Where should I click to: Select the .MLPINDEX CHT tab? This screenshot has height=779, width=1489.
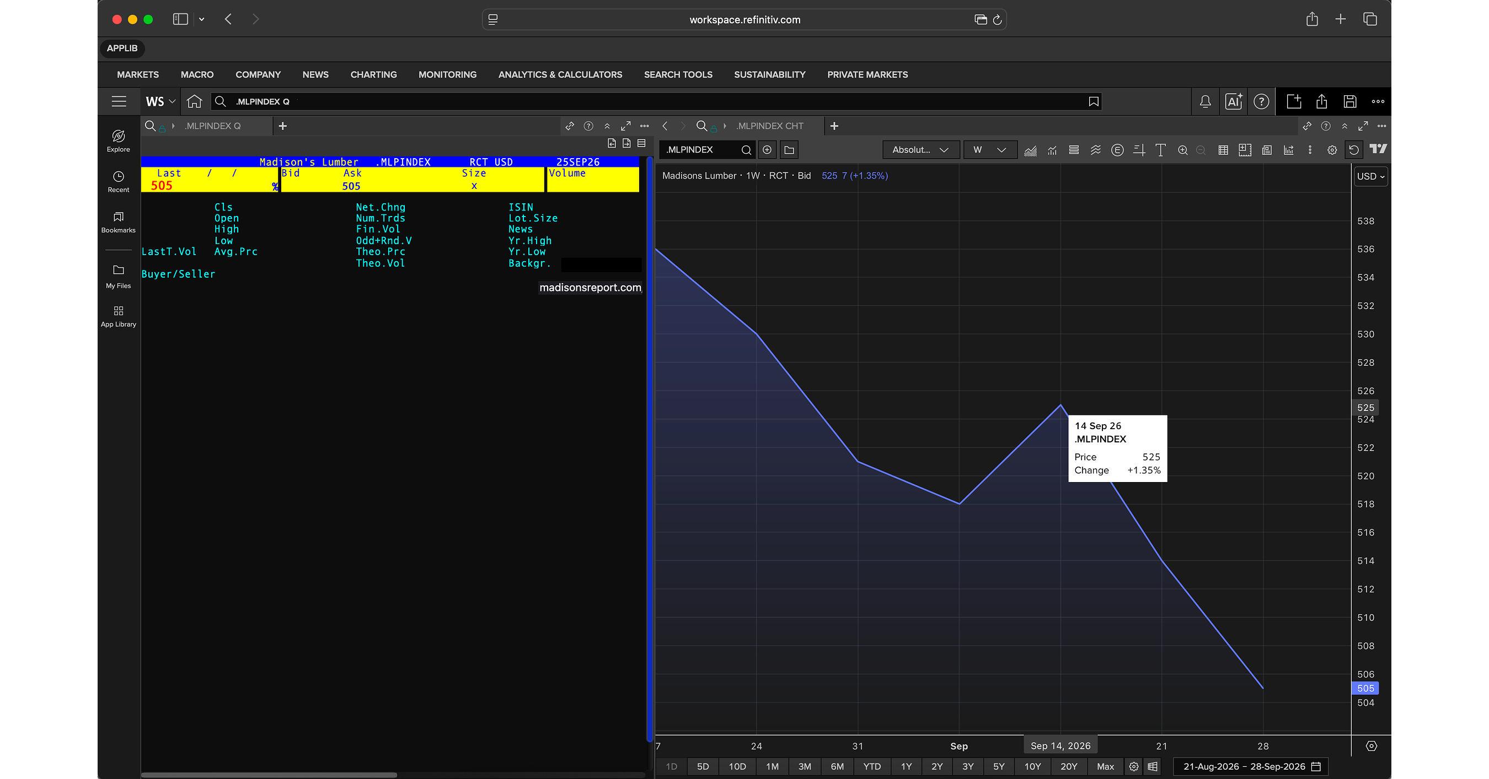coord(769,126)
